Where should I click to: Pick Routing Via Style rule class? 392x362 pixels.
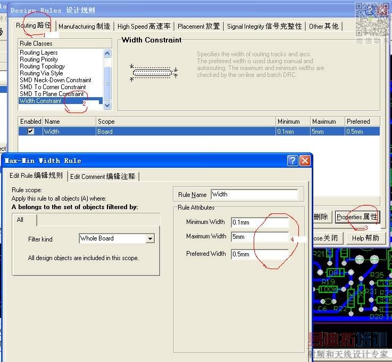click(x=41, y=73)
